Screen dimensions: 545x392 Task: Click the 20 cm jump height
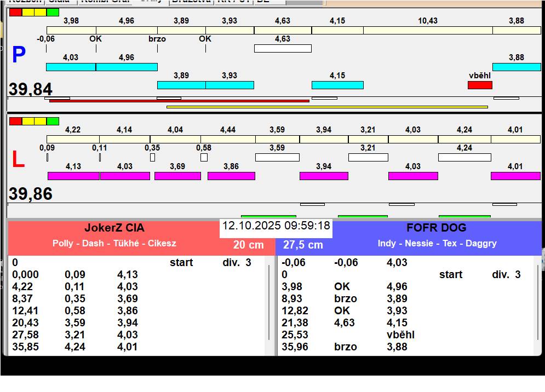pyautogui.click(x=249, y=245)
